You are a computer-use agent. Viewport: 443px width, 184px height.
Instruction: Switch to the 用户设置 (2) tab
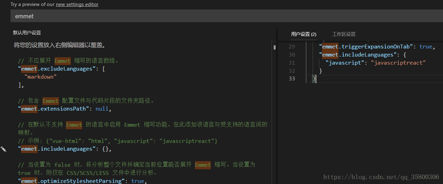click(x=304, y=34)
